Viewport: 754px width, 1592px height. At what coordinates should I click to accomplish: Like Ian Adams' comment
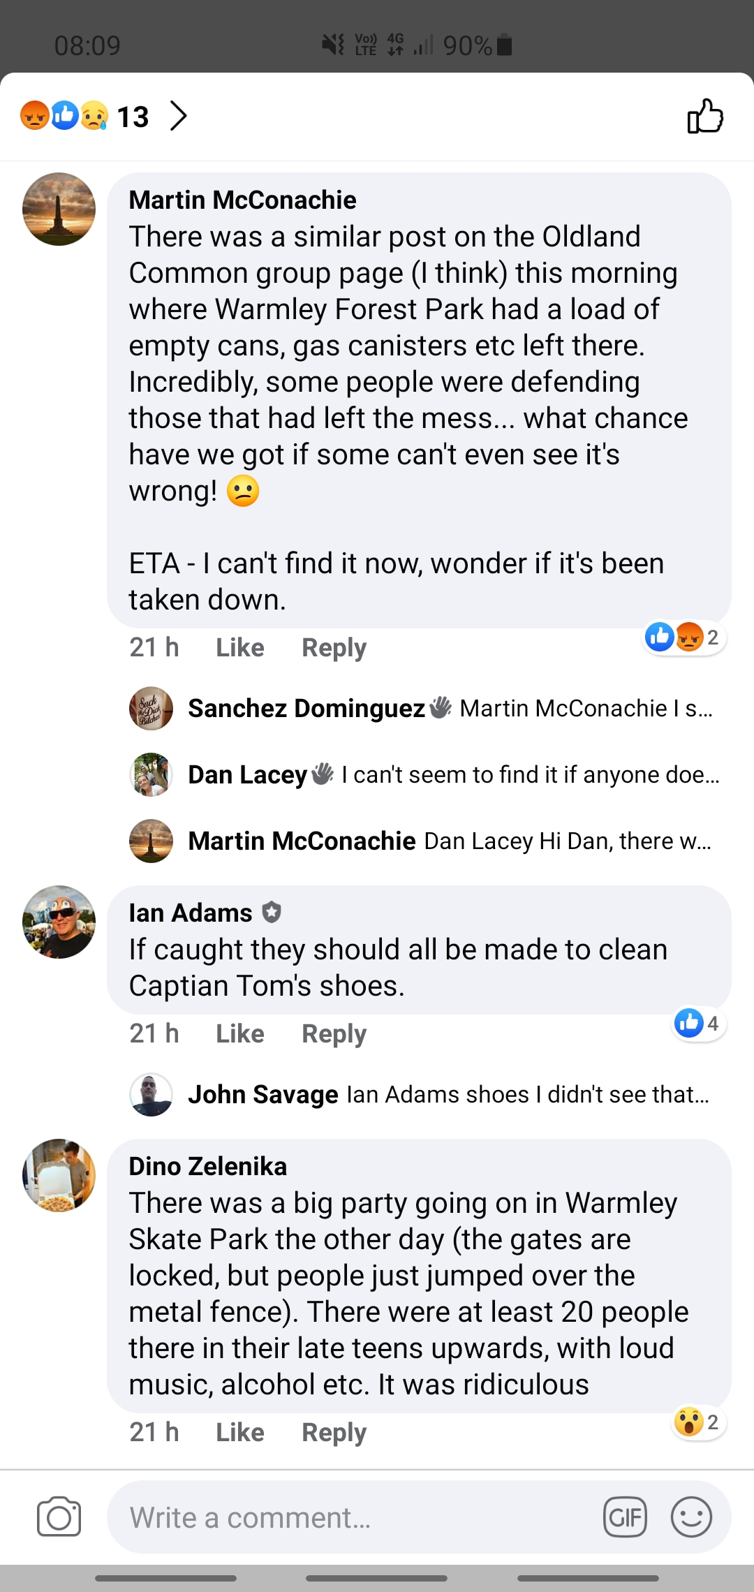click(239, 1033)
